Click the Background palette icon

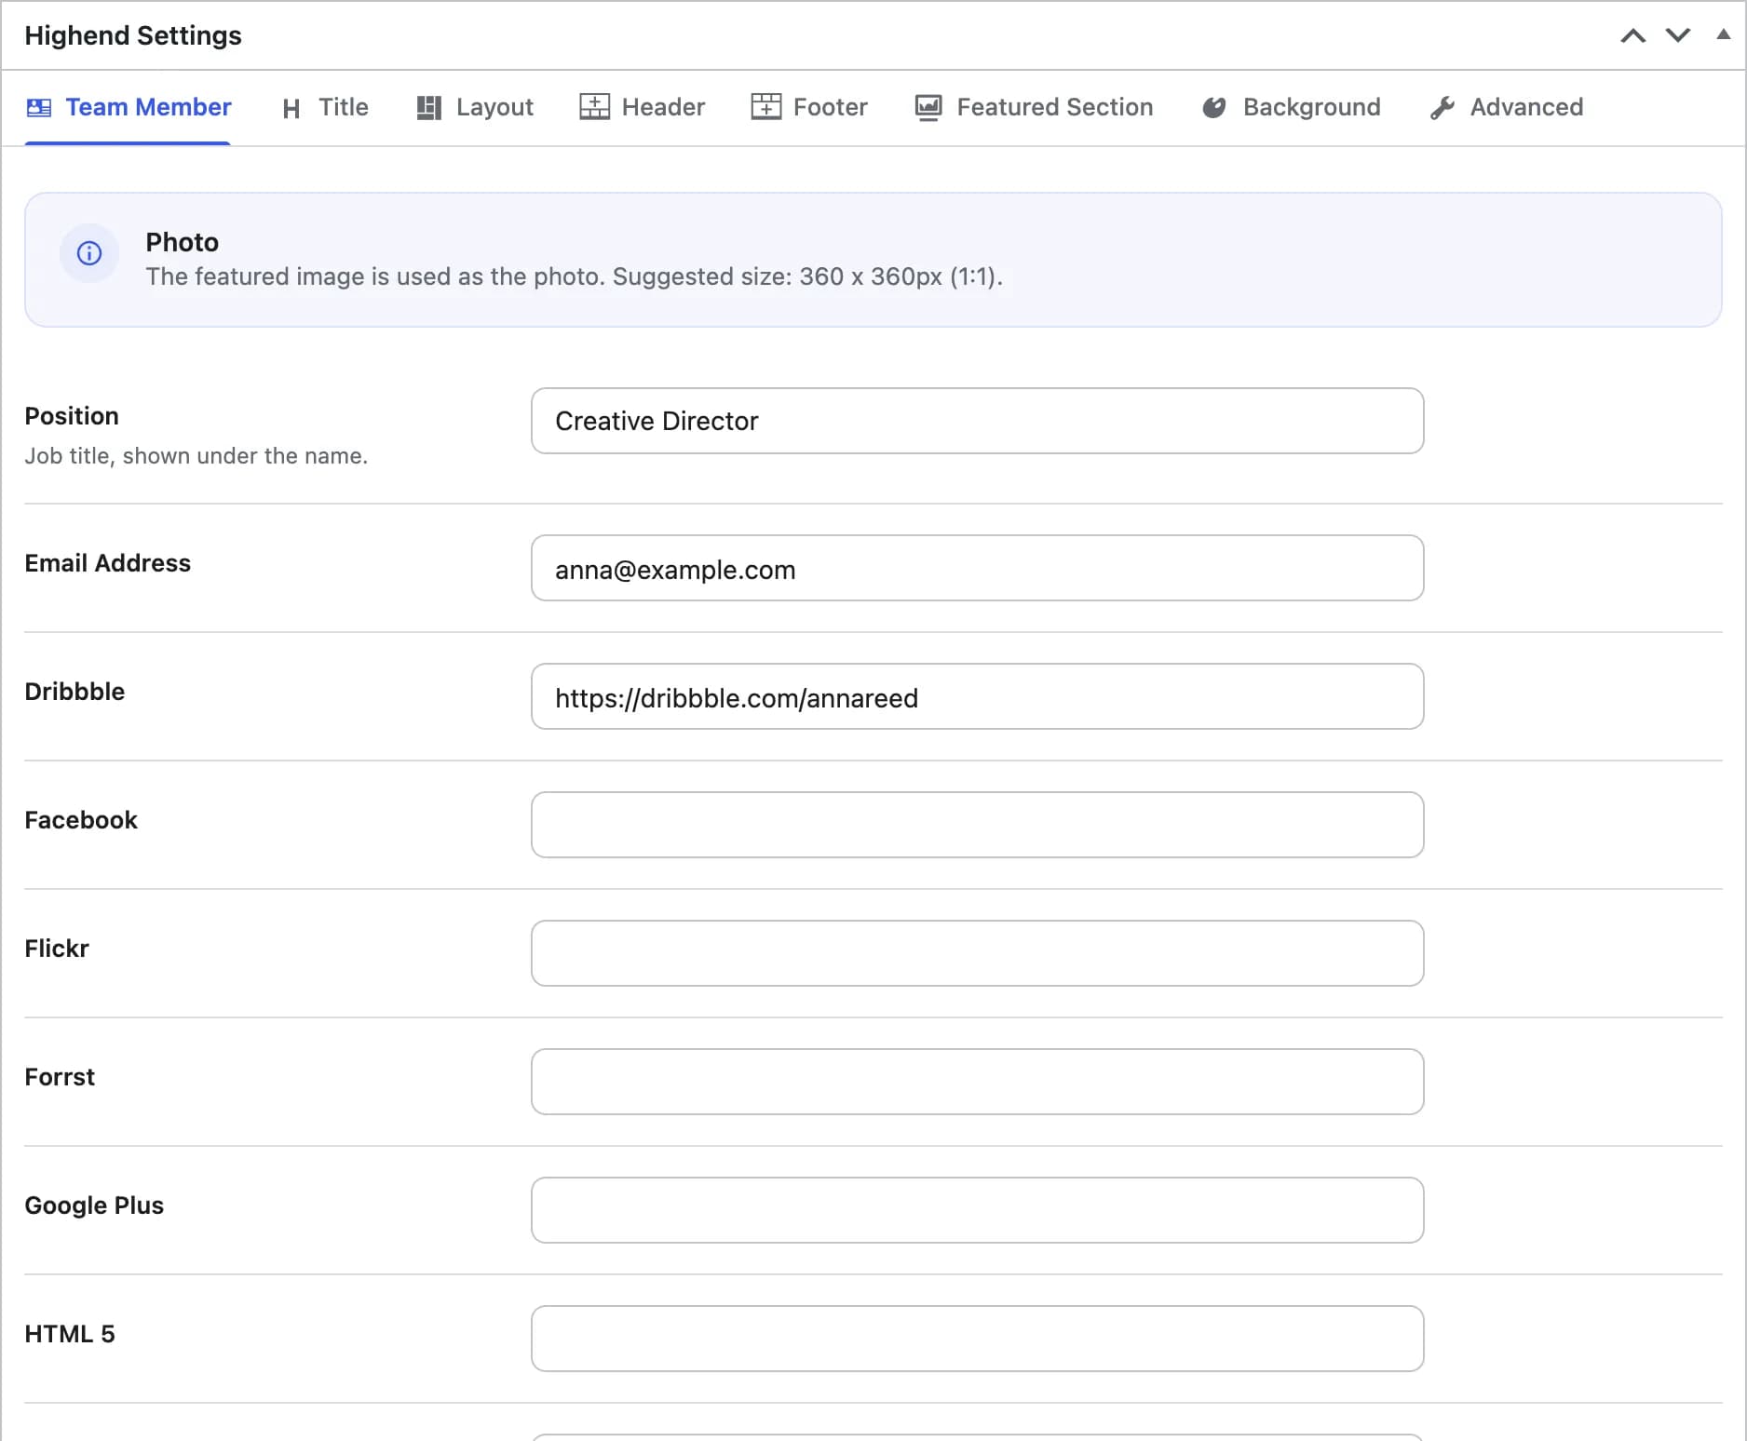(x=1214, y=108)
